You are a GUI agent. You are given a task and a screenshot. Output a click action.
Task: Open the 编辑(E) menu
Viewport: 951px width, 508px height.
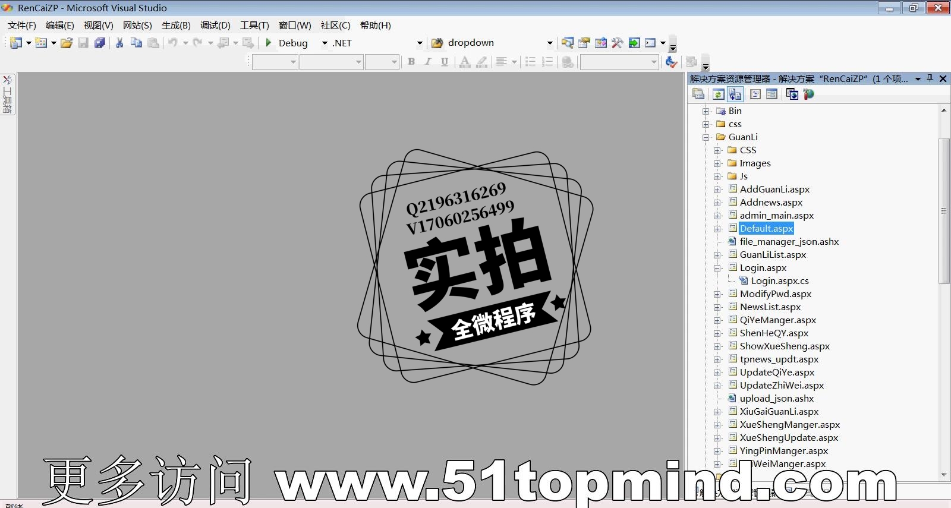coord(60,26)
